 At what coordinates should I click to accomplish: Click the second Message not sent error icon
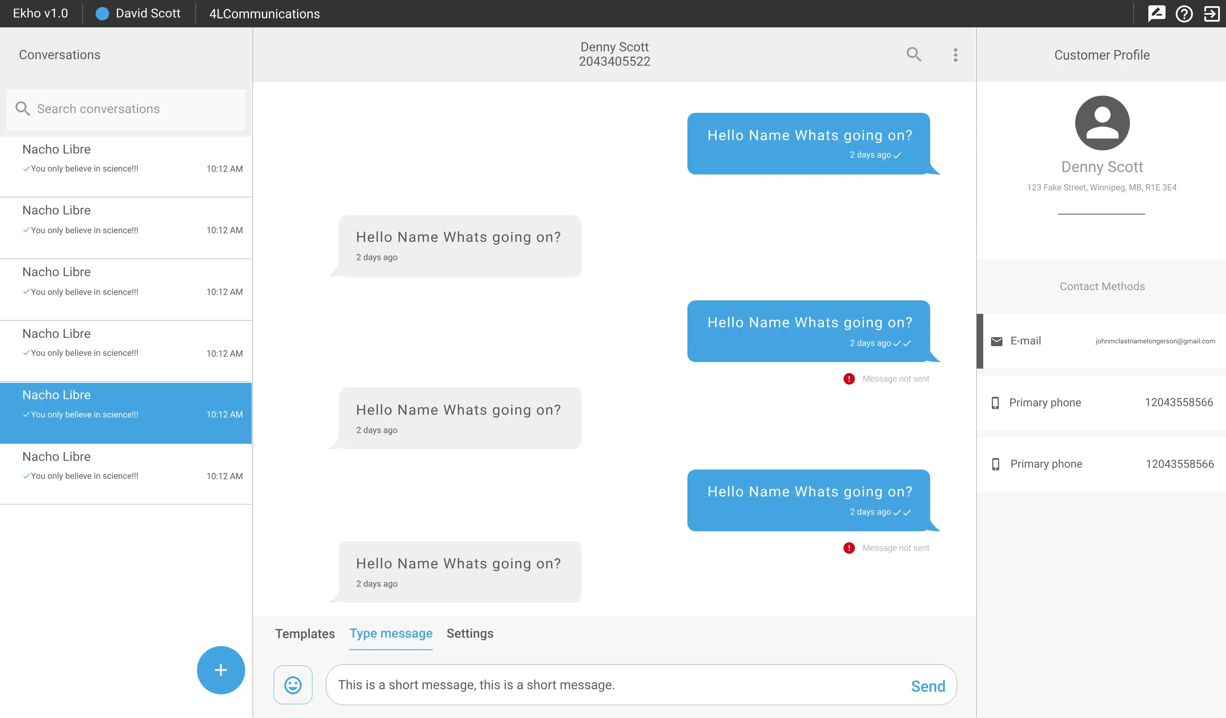point(849,548)
